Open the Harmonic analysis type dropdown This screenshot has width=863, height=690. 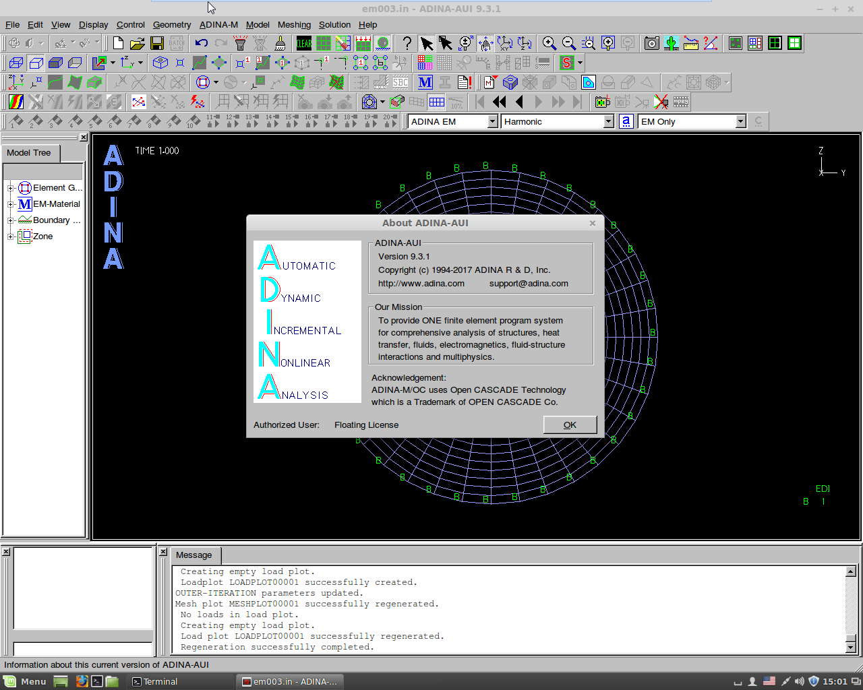tap(608, 121)
